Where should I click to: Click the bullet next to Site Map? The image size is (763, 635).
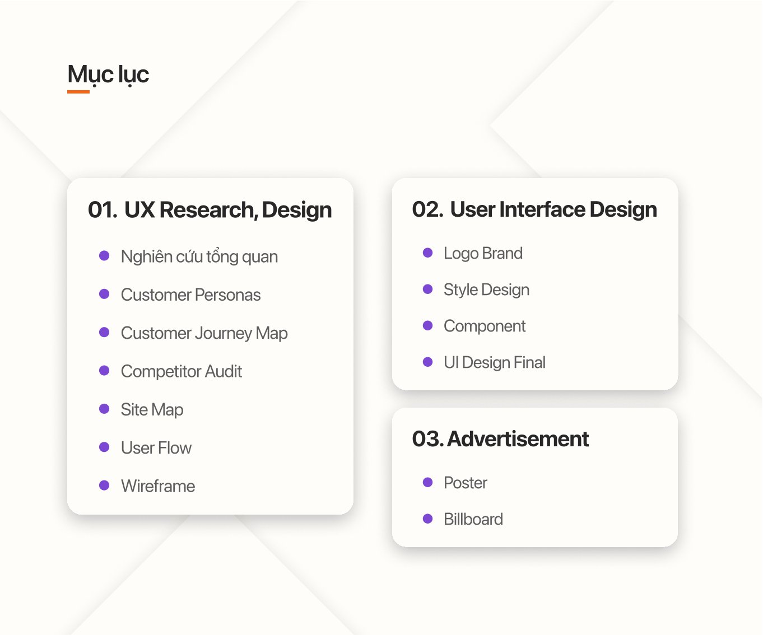pos(104,409)
